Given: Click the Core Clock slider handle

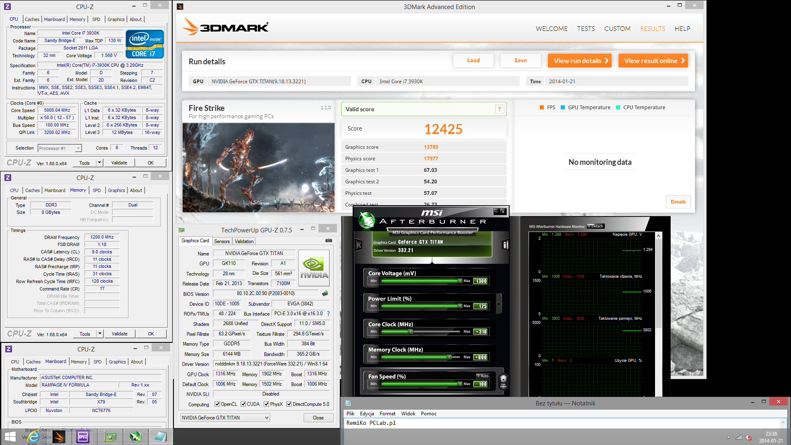Looking at the screenshot, I should (410, 331).
